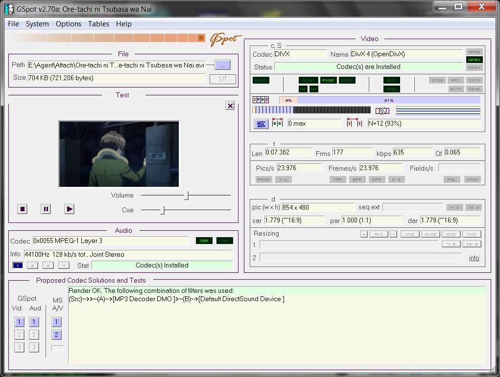Select GSpot Aud solution 1

coord(34,322)
